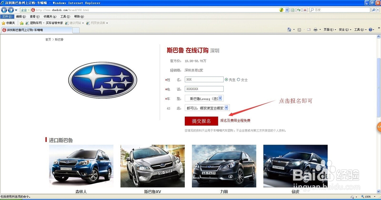The image size is (381, 200).
Task: Click the Subaru logo image
Action: coord(102,80)
